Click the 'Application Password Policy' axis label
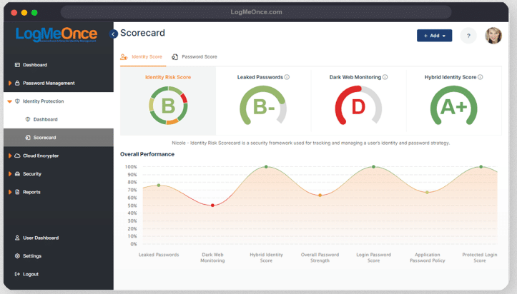 click(x=428, y=258)
